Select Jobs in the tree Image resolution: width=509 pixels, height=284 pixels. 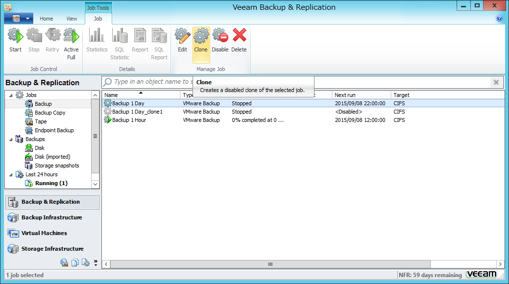(x=31, y=95)
